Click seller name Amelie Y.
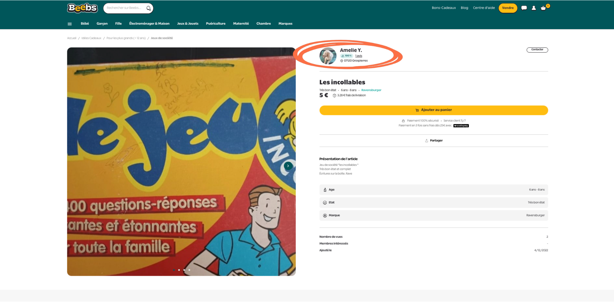 351,50
